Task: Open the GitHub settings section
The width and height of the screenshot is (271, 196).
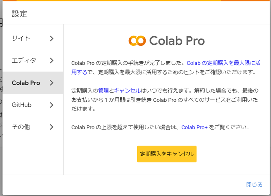Action: point(23,105)
